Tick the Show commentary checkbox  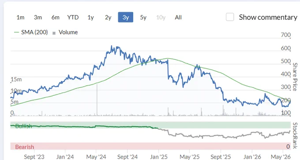(230, 17)
